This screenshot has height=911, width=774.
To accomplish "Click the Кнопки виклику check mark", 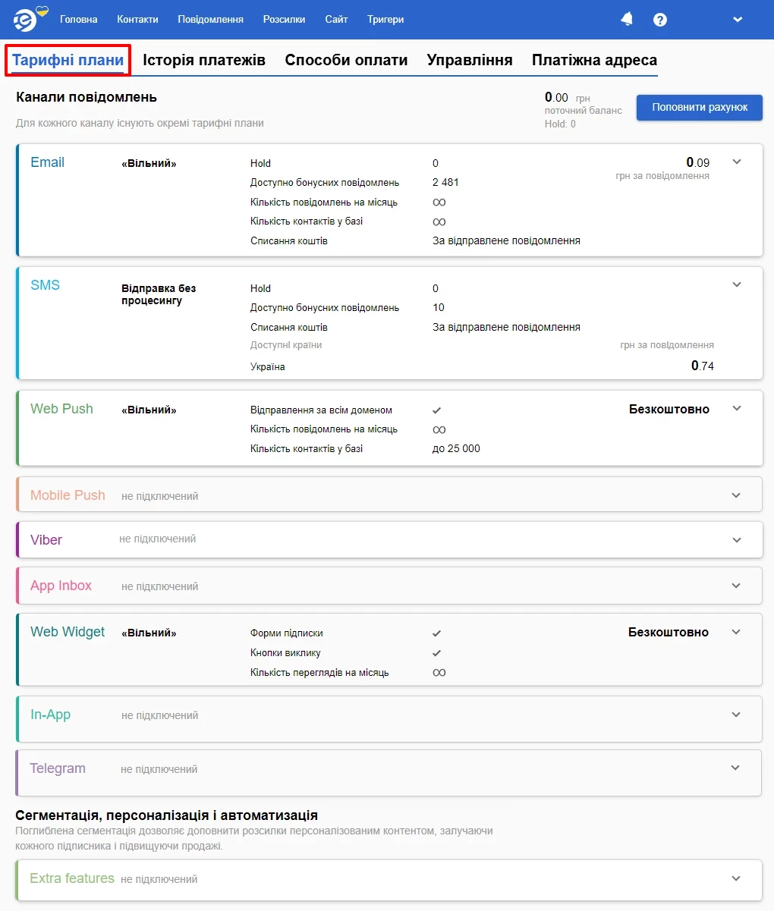I will click(437, 653).
